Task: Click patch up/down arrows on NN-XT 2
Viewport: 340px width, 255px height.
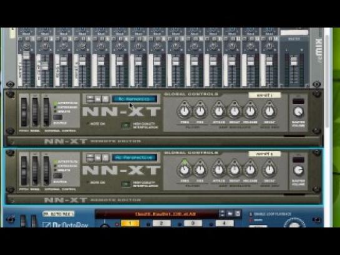Action: [90, 158]
